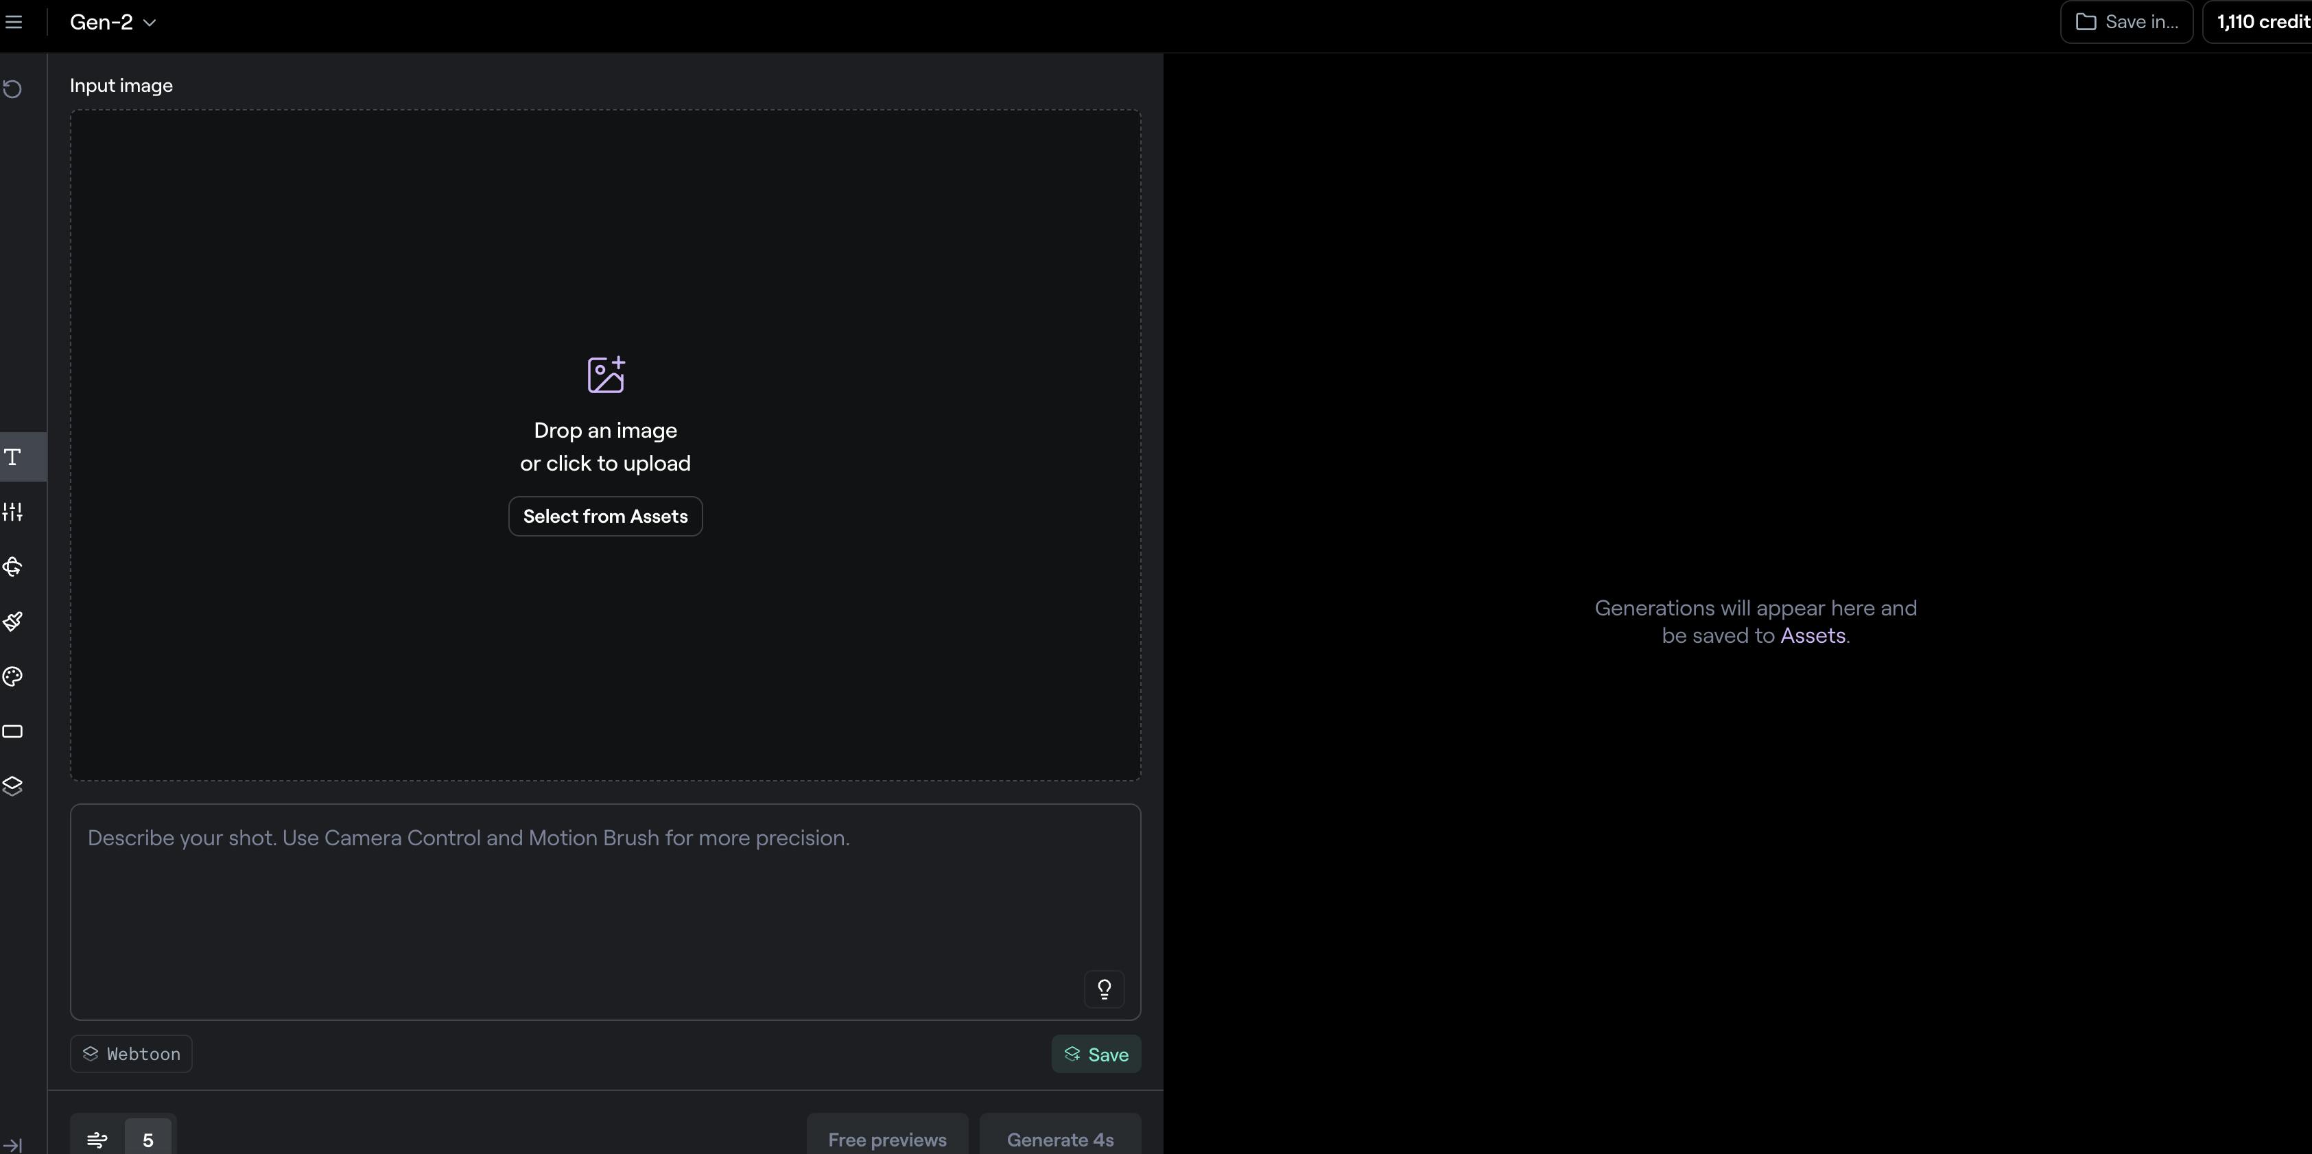
Task: Open the Style palette icon
Action: (12, 676)
